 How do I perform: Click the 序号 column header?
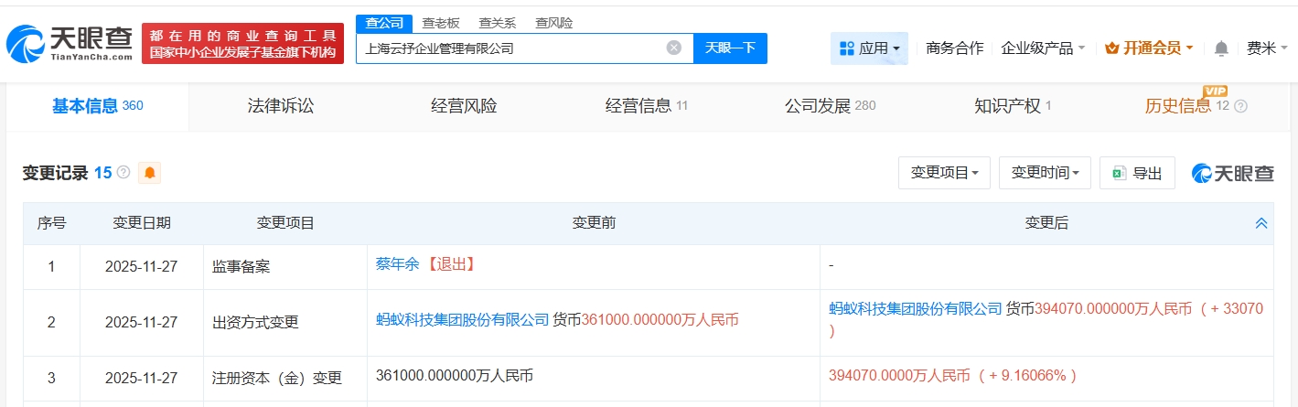52,223
